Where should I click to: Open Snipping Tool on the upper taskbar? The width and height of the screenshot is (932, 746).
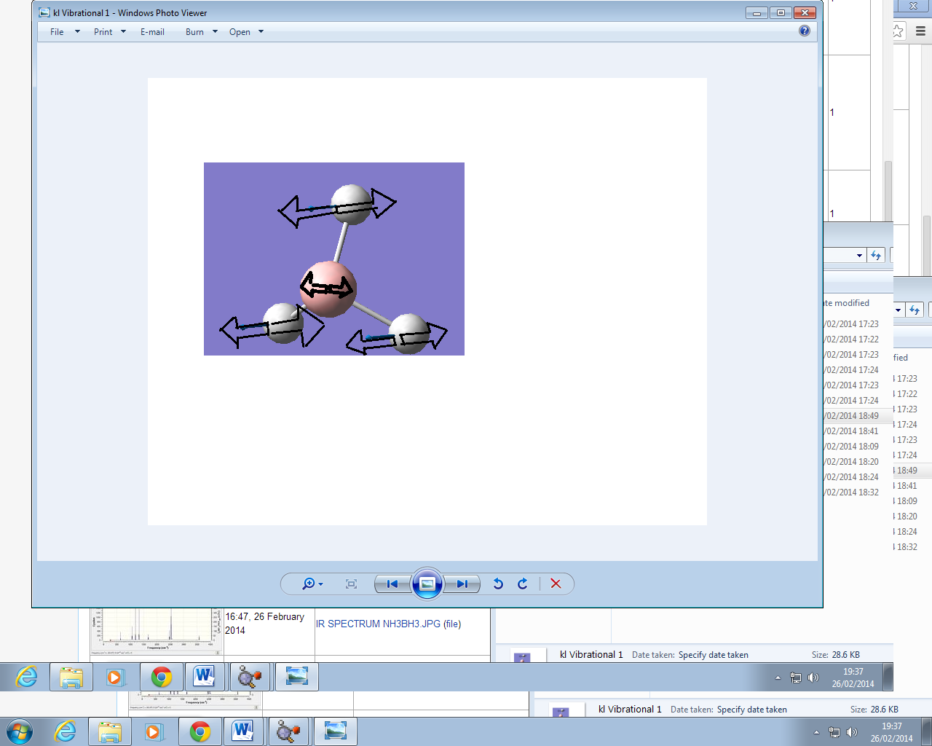point(250,677)
